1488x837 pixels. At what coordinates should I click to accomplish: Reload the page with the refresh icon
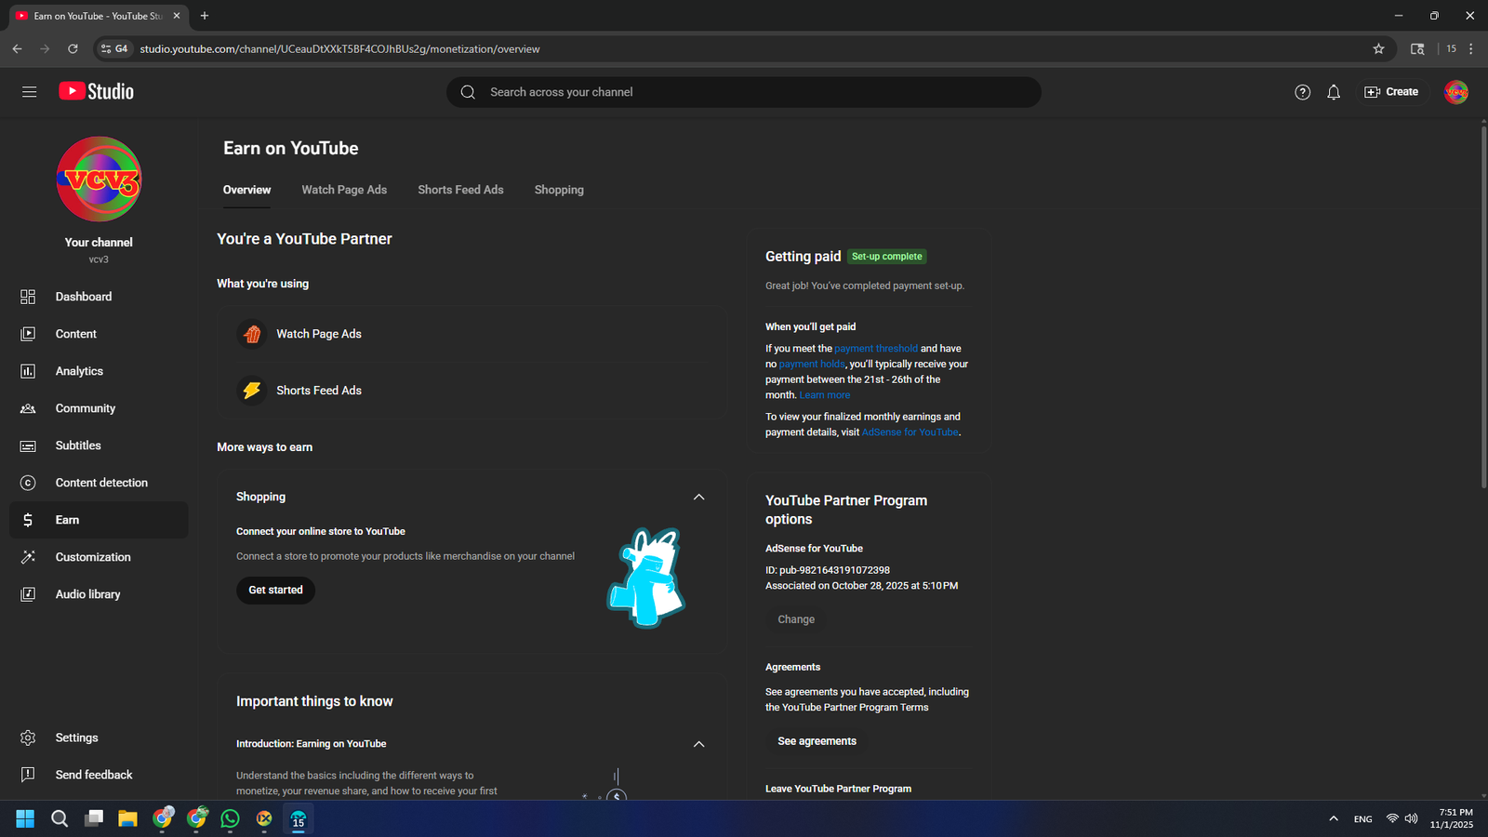[x=73, y=49]
